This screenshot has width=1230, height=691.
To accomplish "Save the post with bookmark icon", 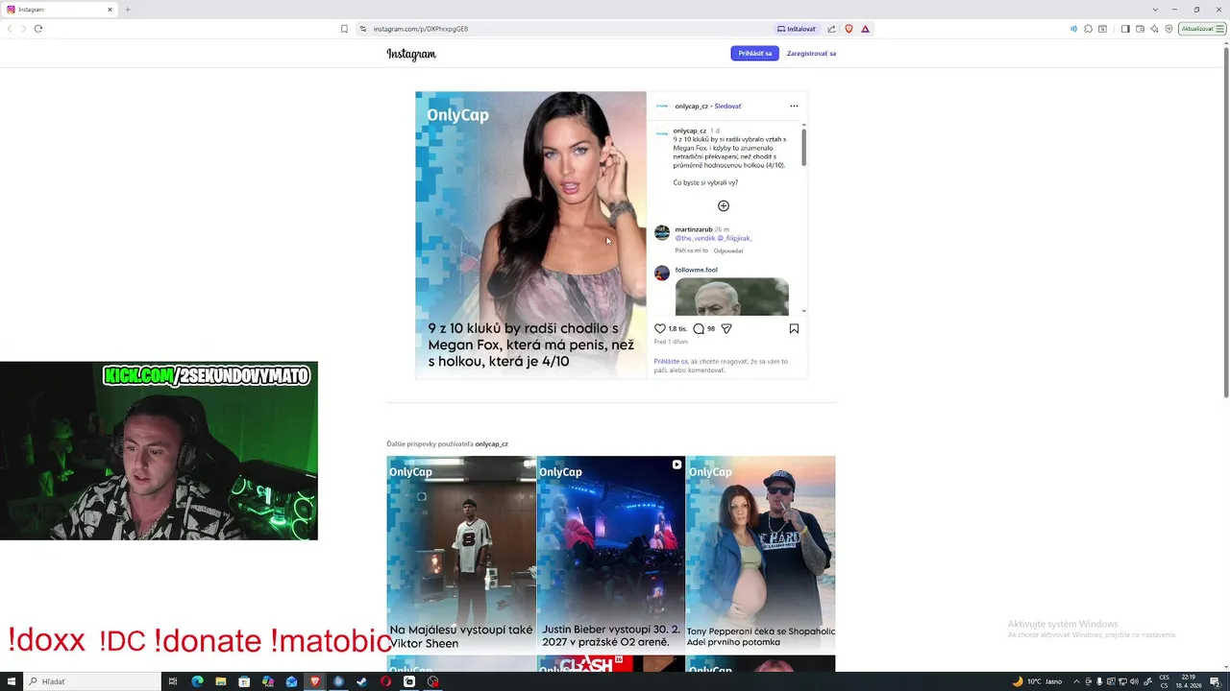I will pos(794,328).
